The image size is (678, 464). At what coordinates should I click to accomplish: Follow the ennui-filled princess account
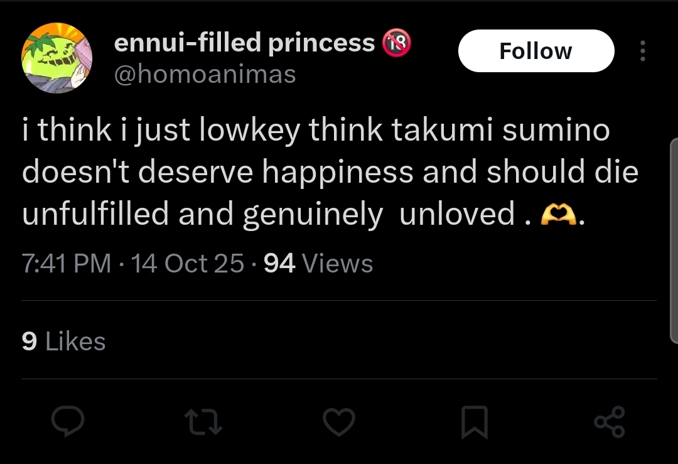[536, 51]
